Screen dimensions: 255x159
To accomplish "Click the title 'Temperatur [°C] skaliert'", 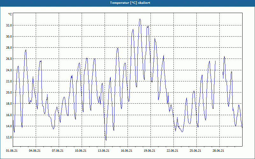I will click(x=130, y=3).
